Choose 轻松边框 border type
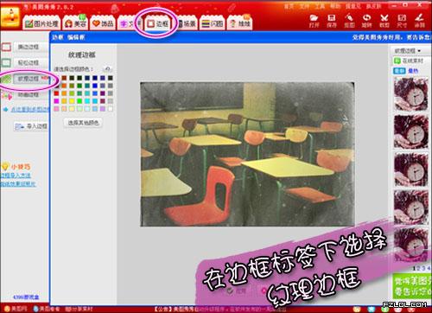432x313 pixels. [x=29, y=62]
